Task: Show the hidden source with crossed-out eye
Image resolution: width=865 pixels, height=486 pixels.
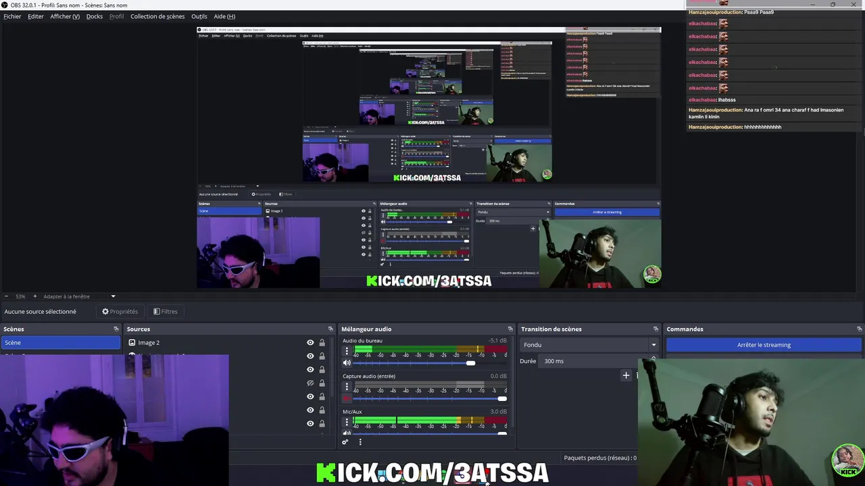Action: [x=310, y=383]
